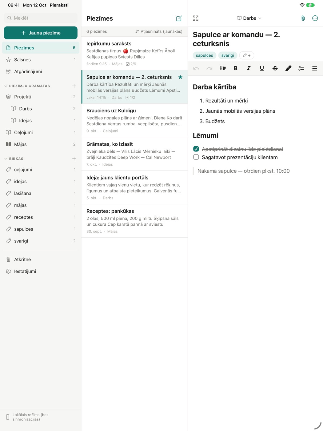Filter by sapulces tag in sidebar
323x431 pixels.
(41, 229)
